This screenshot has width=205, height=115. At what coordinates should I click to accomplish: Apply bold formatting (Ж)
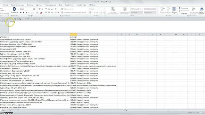coord(20,12)
